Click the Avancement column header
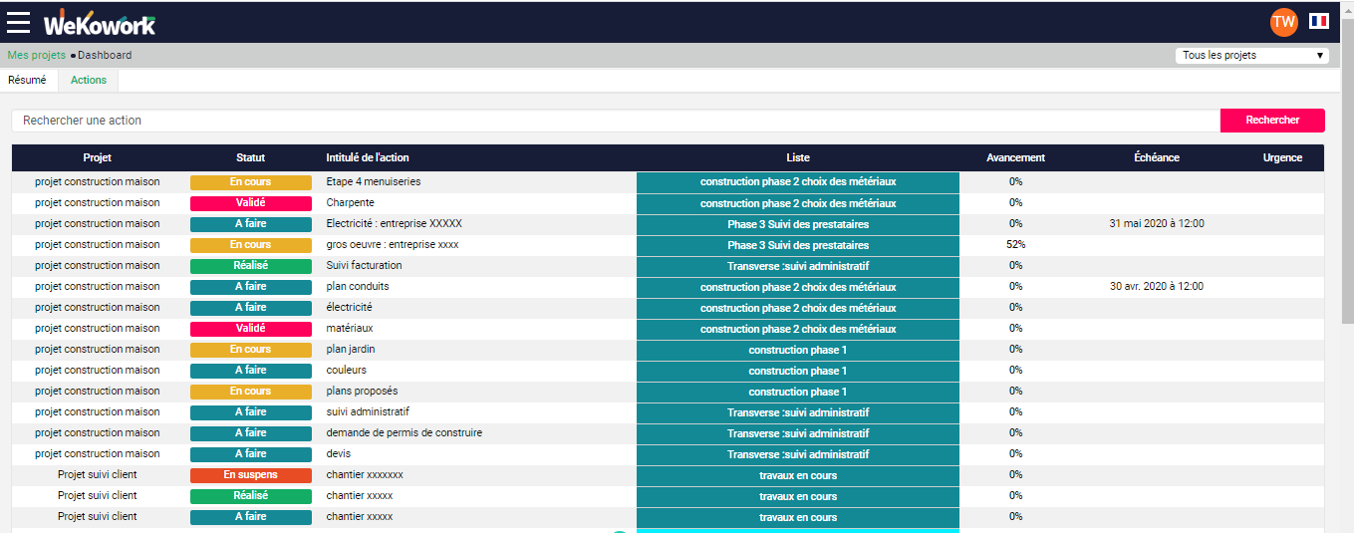This screenshot has width=1354, height=533. point(1015,157)
